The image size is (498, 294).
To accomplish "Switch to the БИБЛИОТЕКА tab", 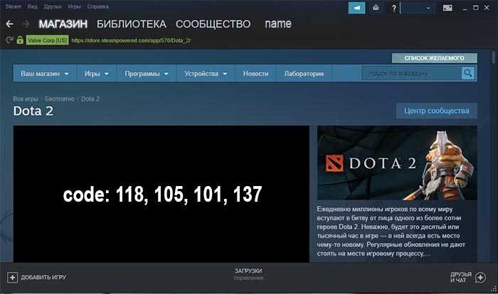I will click(x=132, y=23).
